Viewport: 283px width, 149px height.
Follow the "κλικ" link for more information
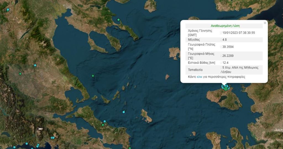pos(200,77)
